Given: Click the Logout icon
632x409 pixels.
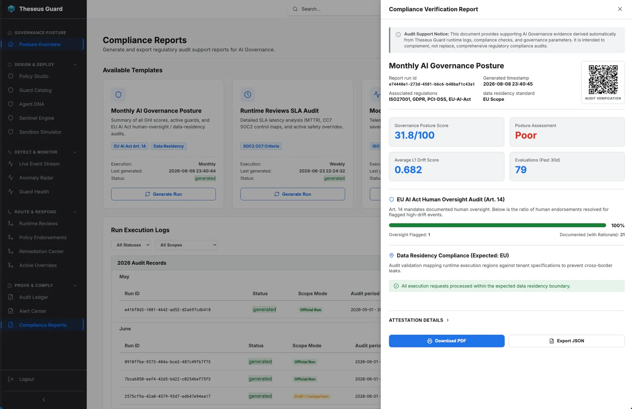Looking at the screenshot, I should tap(11, 379).
